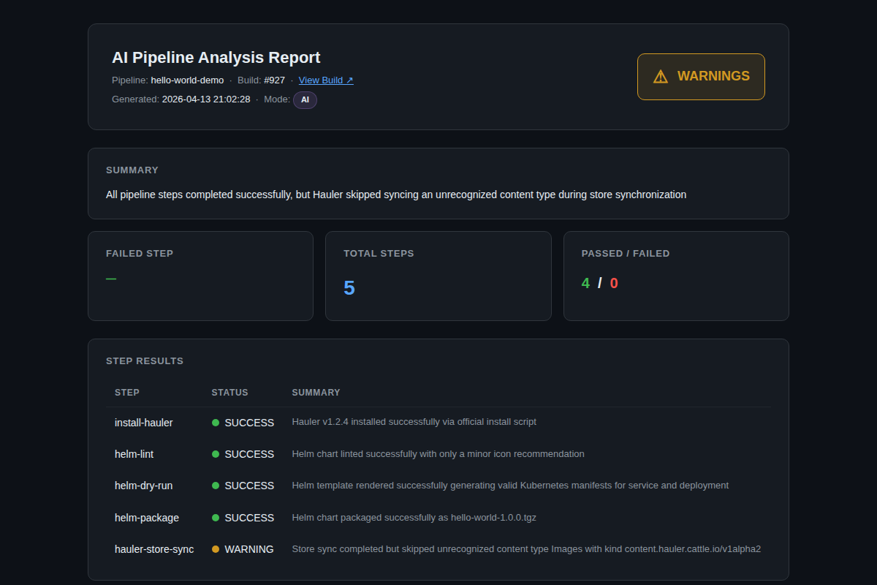Select the helm-dry-run step name
Viewport: 877px width, 585px height.
click(x=143, y=486)
